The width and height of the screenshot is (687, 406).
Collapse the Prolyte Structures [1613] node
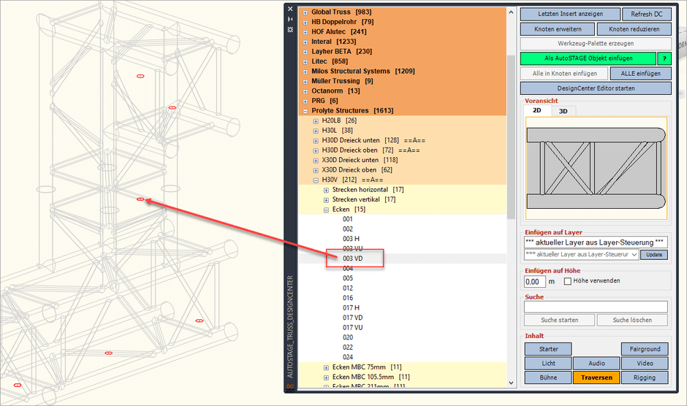click(x=305, y=111)
